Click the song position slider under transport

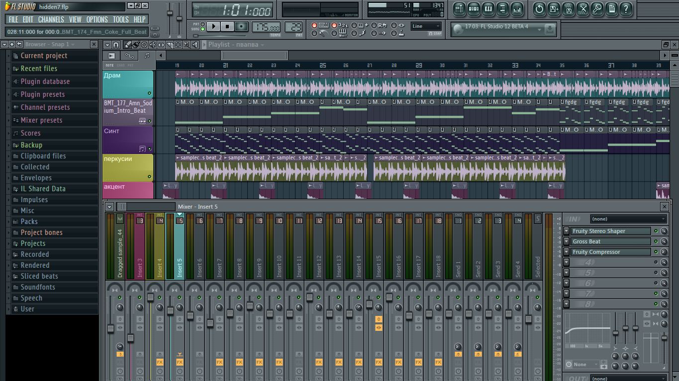(x=219, y=36)
